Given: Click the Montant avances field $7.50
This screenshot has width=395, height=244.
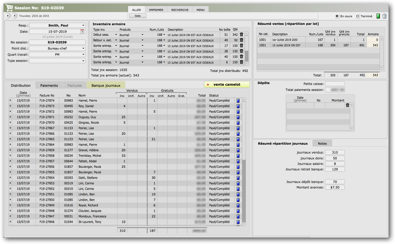Looking at the screenshot, I should (335, 187).
